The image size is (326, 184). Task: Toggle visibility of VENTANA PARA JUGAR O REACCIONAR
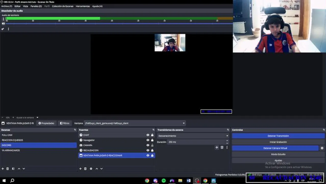148,155
